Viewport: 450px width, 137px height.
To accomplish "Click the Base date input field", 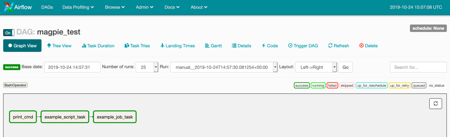I will [x=73, y=67].
